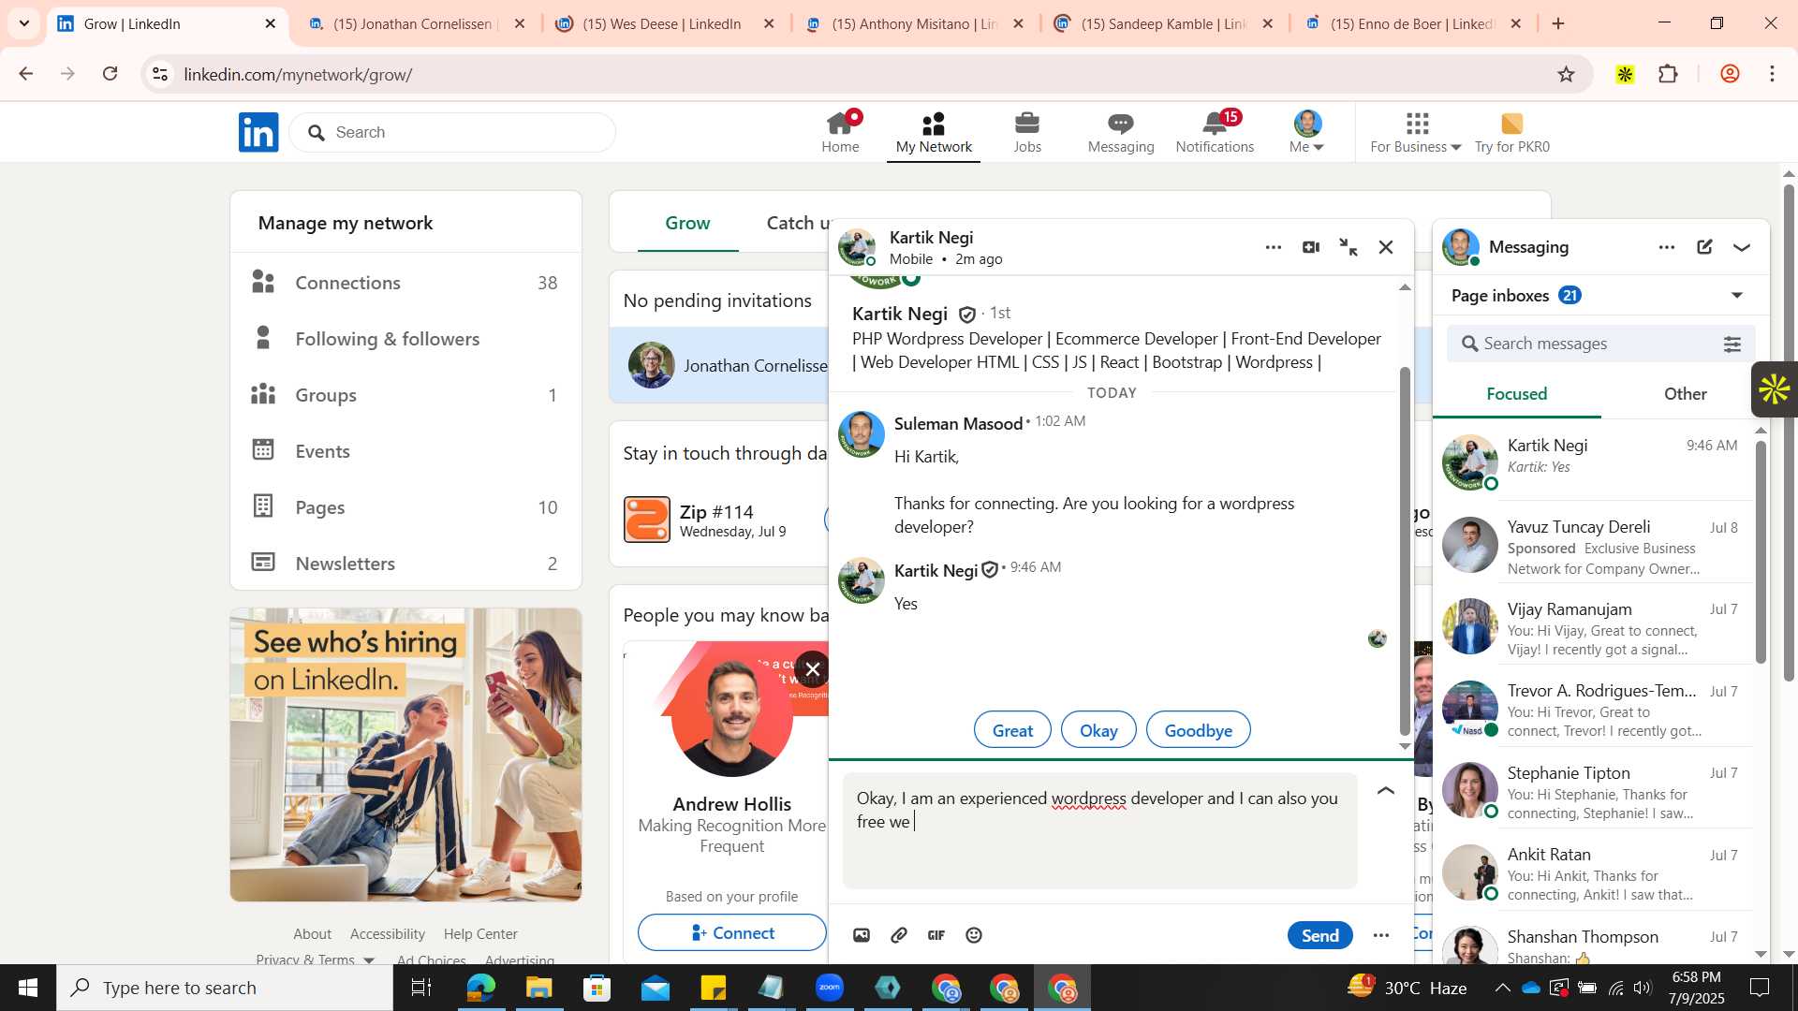This screenshot has height=1011, width=1798.
Task: Open File Explorer from taskbar
Action: [x=539, y=988]
